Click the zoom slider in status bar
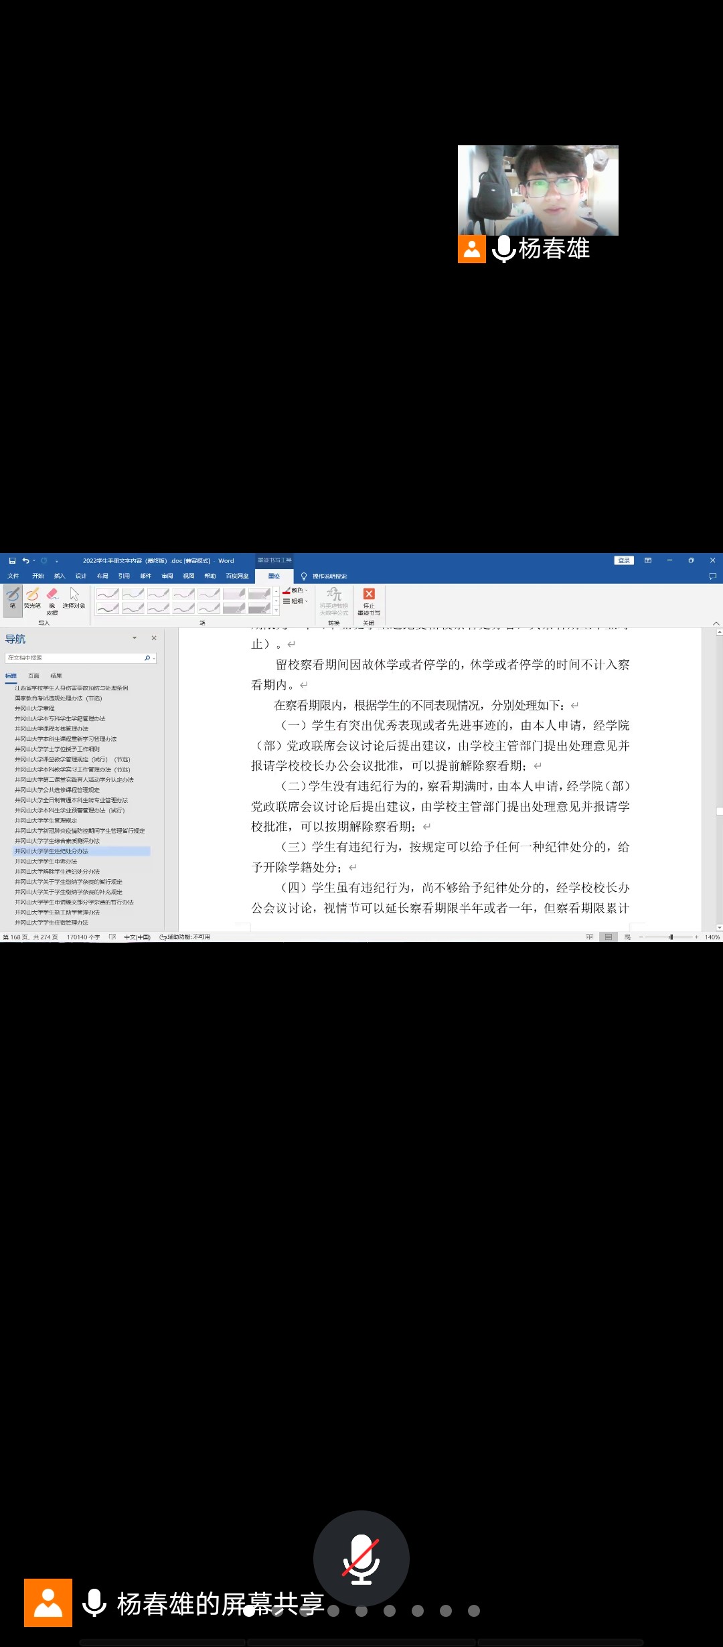This screenshot has width=723, height=1647. (670, 937)
